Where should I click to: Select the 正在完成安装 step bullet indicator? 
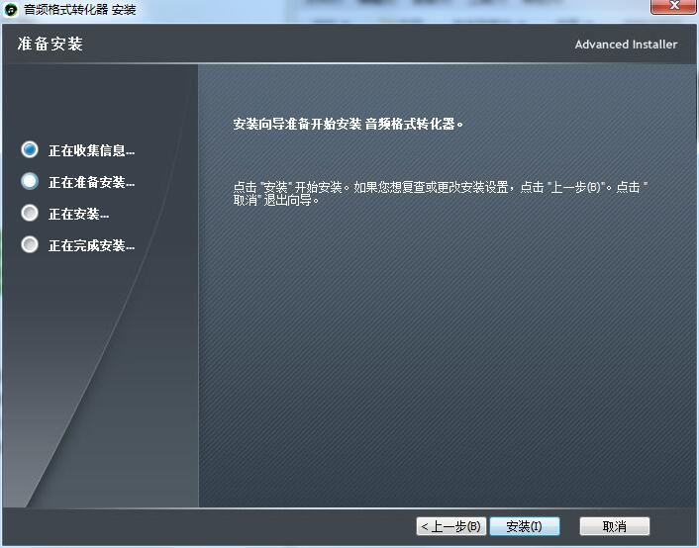point(30,245)
